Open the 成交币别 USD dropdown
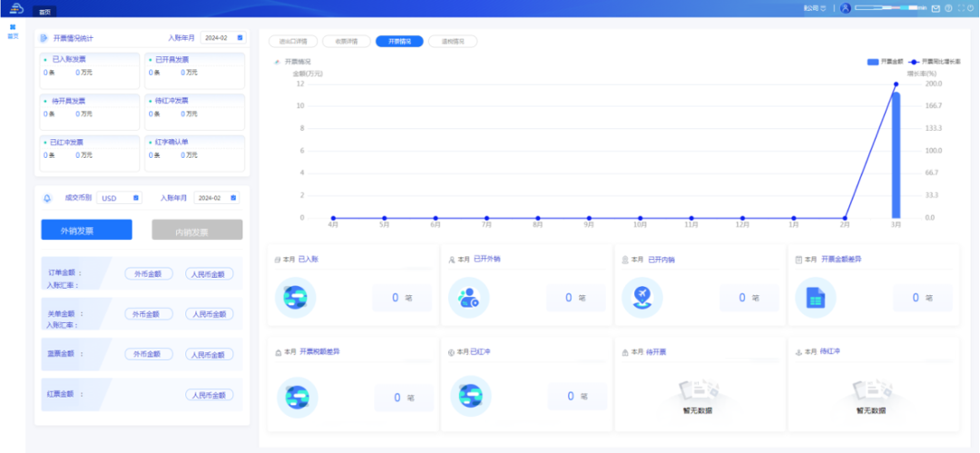Image resolution: width=980 pixels, height=453 pixels. [x=119, y=198]
